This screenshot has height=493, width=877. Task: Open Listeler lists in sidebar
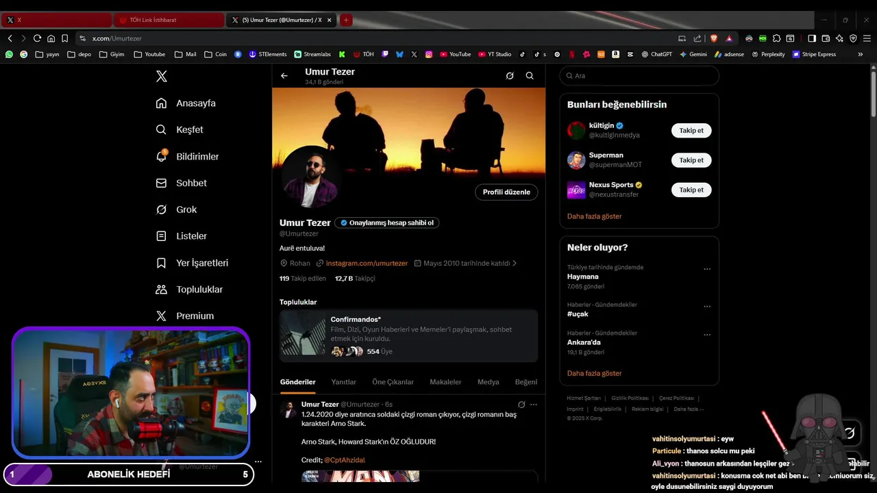point(182,236)
